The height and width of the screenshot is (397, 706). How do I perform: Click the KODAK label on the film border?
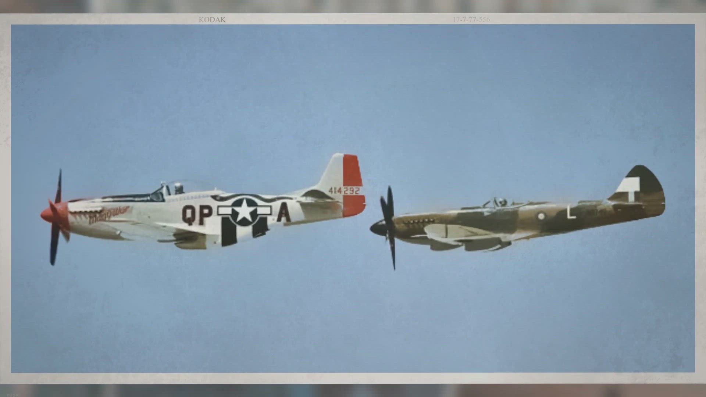pyautogui.click(x=212, y=20)
